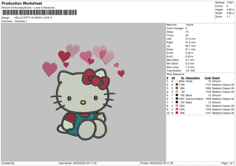Viewport: 236px width, 166px height.
Task: Click the 'Colorway 1' value
Action: (x=21, y=21)
